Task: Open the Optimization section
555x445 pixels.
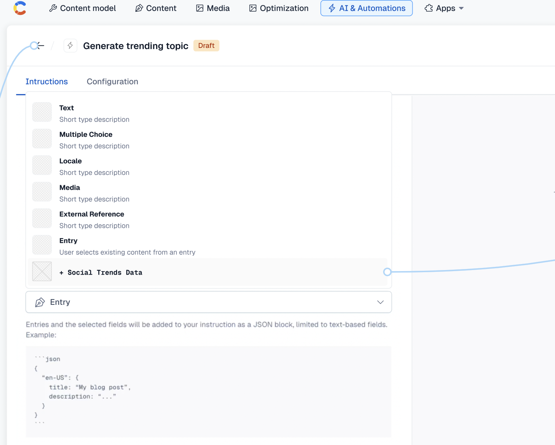Action: click(x=279, y=8)
